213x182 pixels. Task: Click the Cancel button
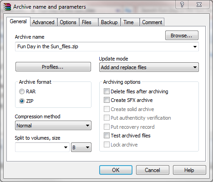point(152,170)
